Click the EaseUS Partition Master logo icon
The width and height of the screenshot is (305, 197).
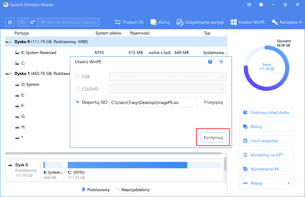[x=5, y=5]
